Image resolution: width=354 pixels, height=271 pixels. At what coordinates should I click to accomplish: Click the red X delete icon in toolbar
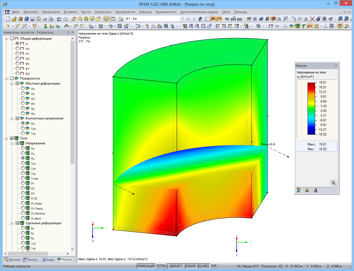tap(312, 19)
